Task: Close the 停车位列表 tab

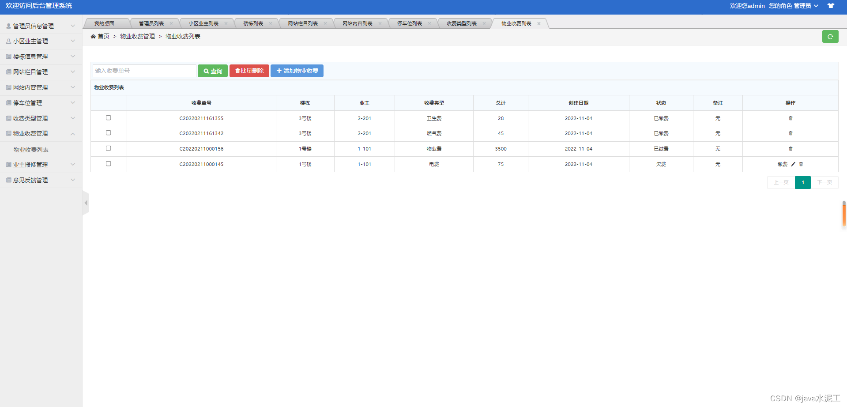Action: pyautogui.click(x=429, y=23)
